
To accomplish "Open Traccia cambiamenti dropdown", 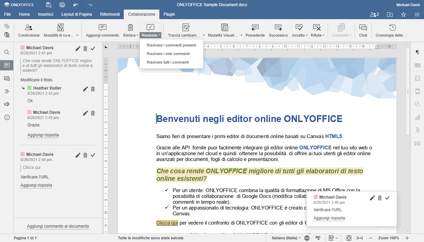I will click(x=203, y=35).
